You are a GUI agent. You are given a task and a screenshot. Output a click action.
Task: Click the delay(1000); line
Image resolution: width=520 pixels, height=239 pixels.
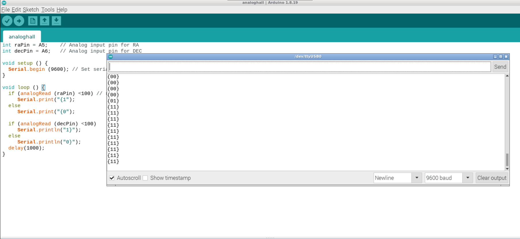click(x=26, y=148)
